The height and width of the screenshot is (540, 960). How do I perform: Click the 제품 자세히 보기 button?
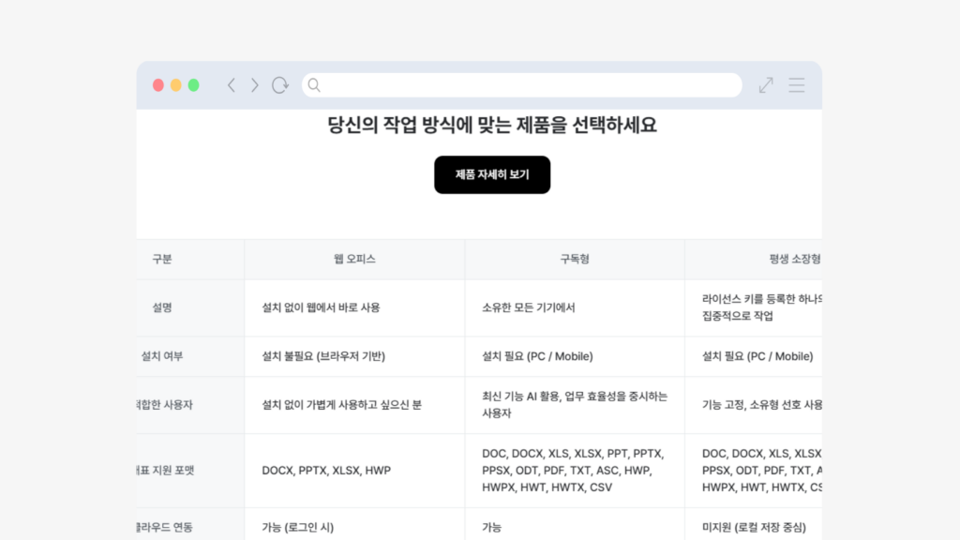[x=492, y=174]
